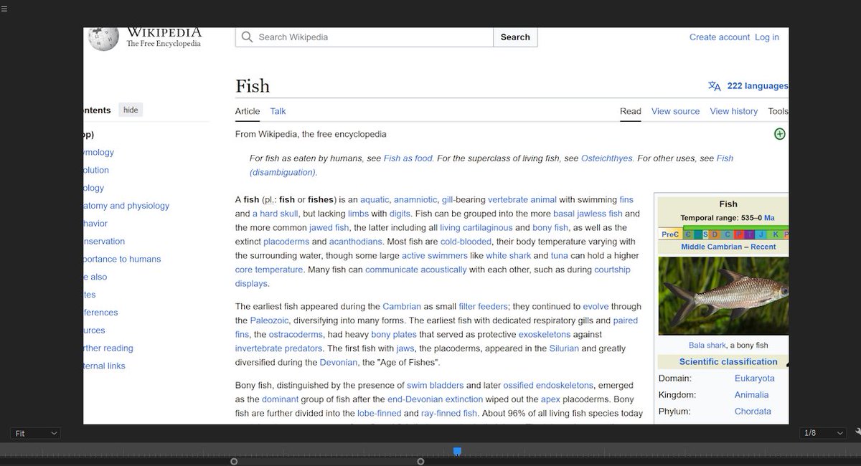
Task: Click the Create account link
Action: click(720, 37)
